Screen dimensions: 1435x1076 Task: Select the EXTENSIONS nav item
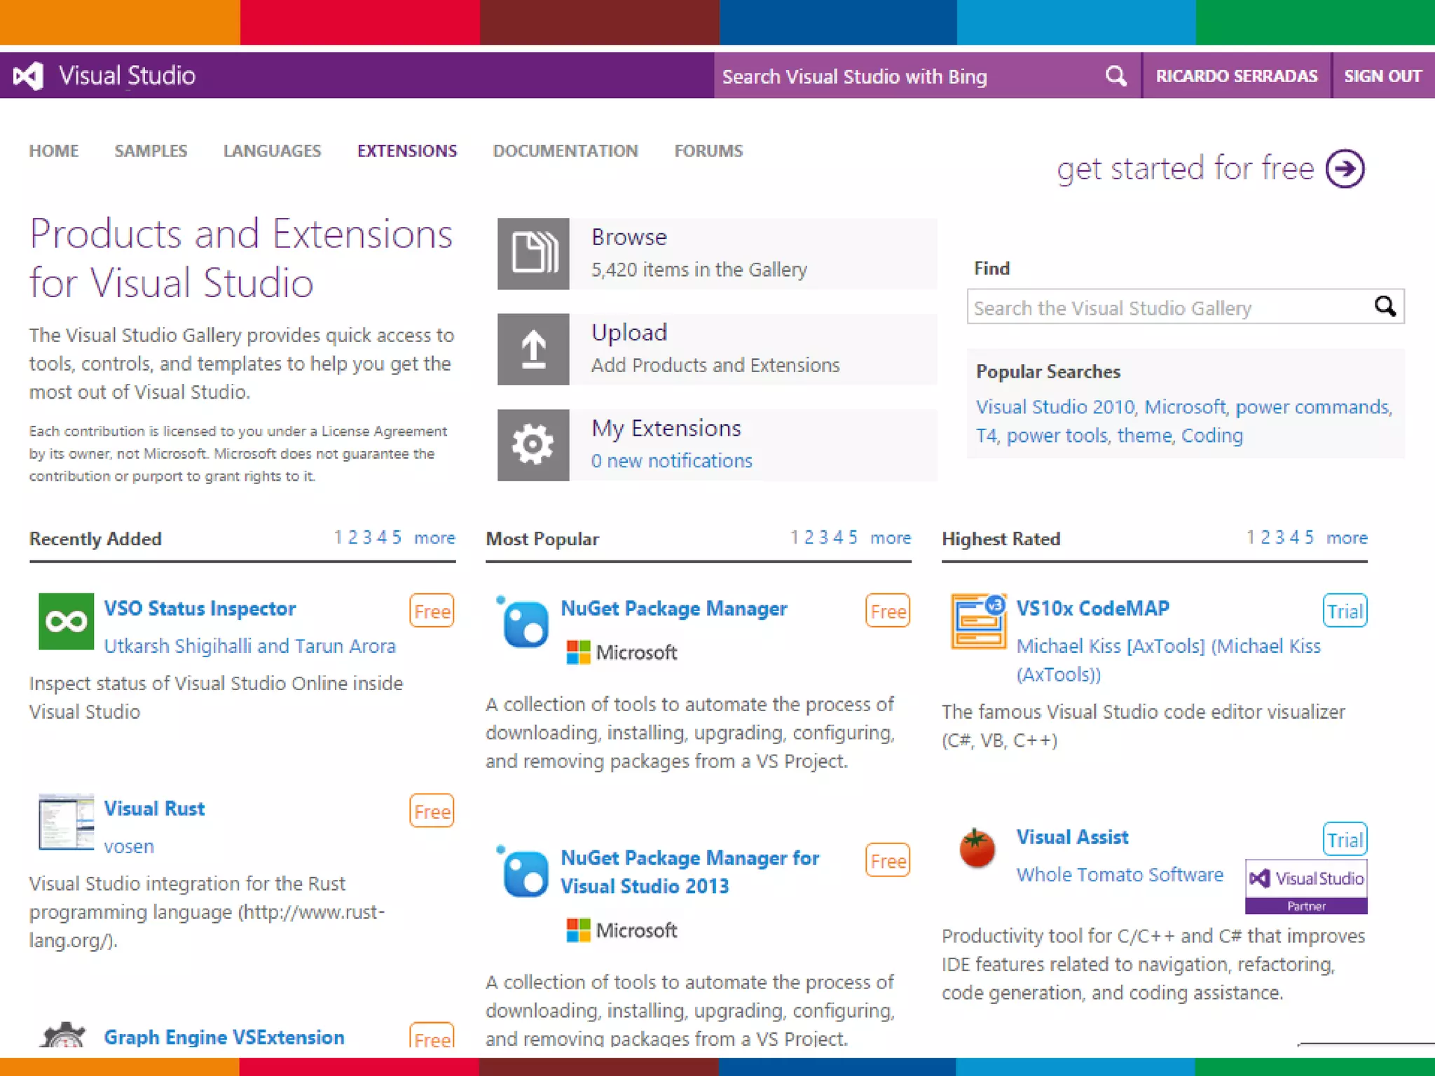click(x=407, y=151)
